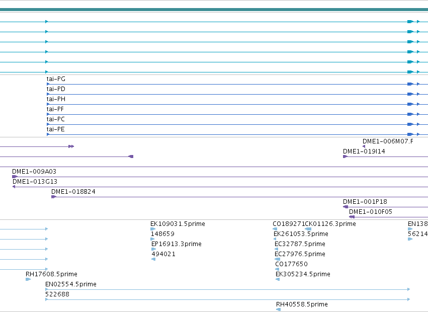Open the EC27976.5prime EST label
The height and width of the screenshot is (312, 428).
point(300,254)
